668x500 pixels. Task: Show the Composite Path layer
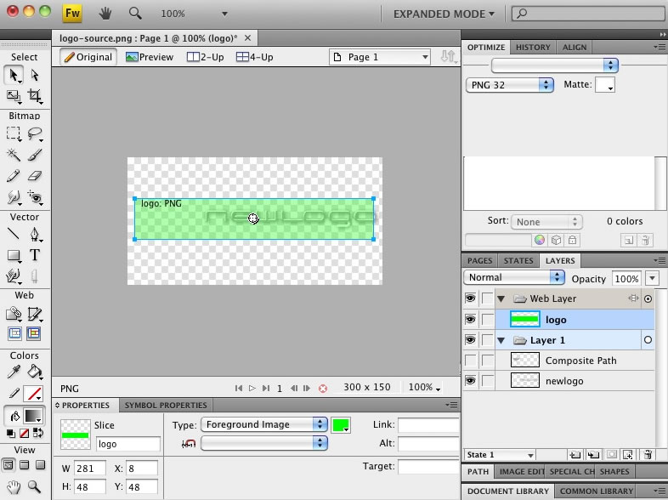coord(470,361)
